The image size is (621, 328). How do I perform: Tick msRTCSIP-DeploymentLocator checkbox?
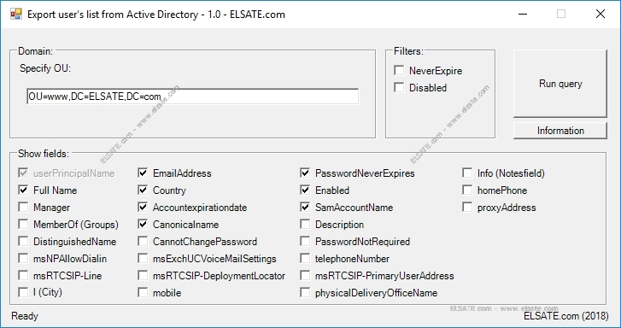pyautogui.click(x=143, y=275)
